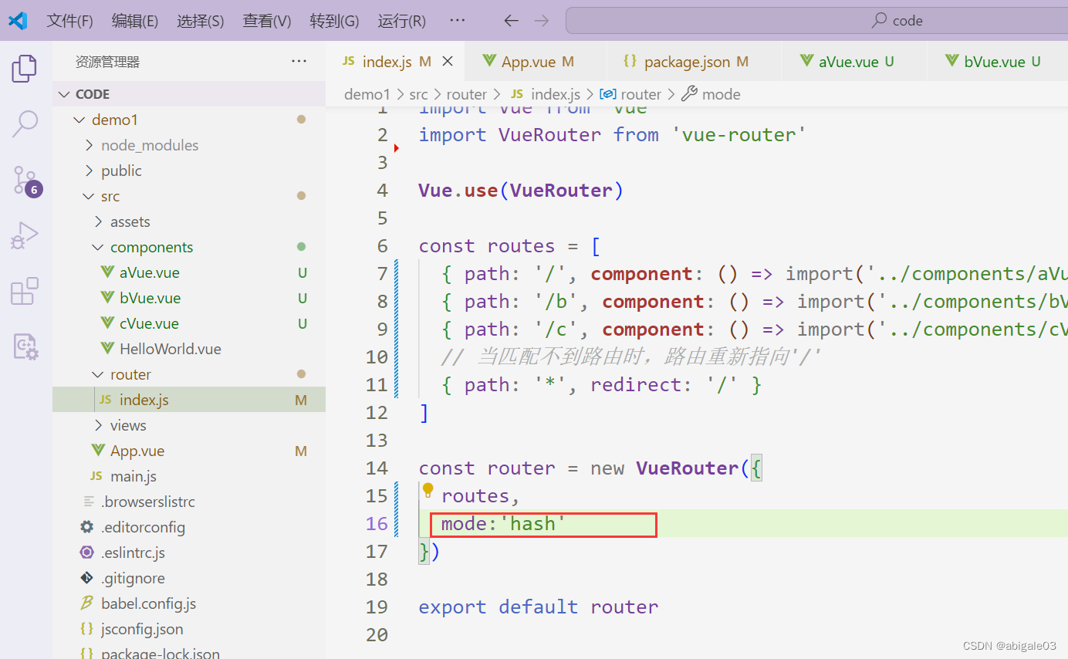Click the back navigation arrow

click(x=511, y=21)
